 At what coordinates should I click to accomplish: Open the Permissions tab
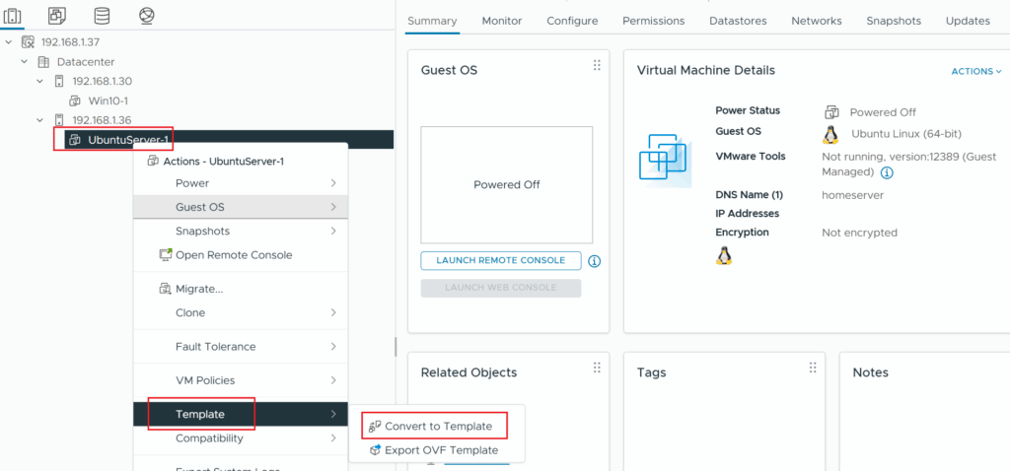pyautogui.click(x=653, y=21)
